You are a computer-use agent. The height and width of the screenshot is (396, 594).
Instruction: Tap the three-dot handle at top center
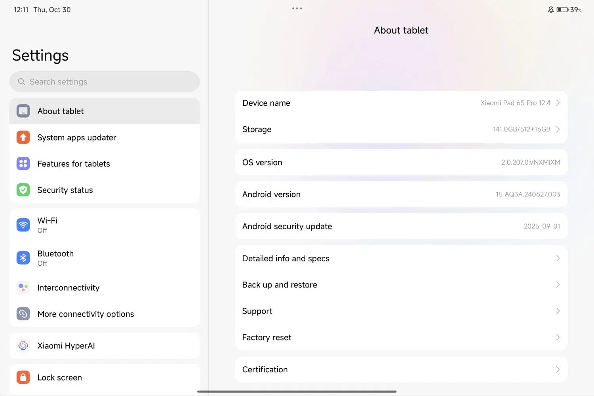(297, 8)
